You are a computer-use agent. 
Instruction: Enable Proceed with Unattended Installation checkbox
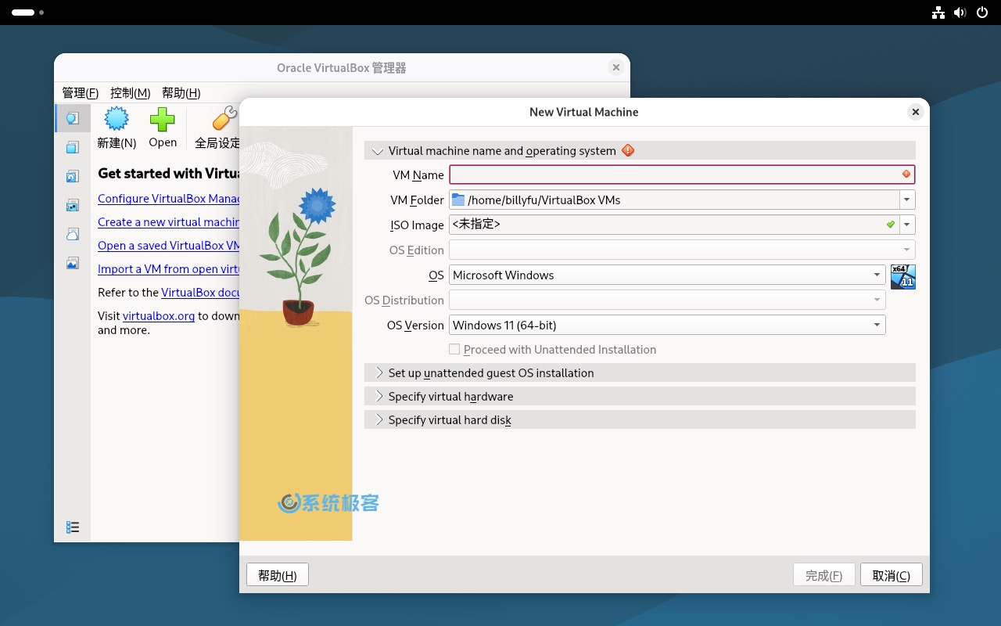[454, 349]
